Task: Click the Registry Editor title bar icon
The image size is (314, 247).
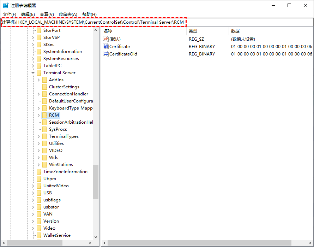Action: pyautogui.click(x=6, y=5)
